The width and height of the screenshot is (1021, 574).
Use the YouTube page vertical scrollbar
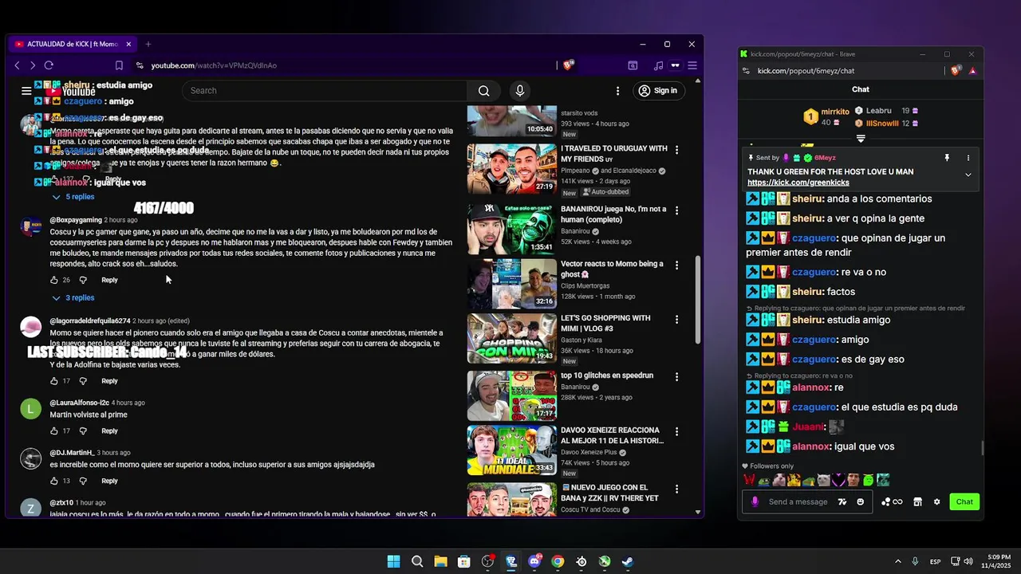[x=699, y=299]
